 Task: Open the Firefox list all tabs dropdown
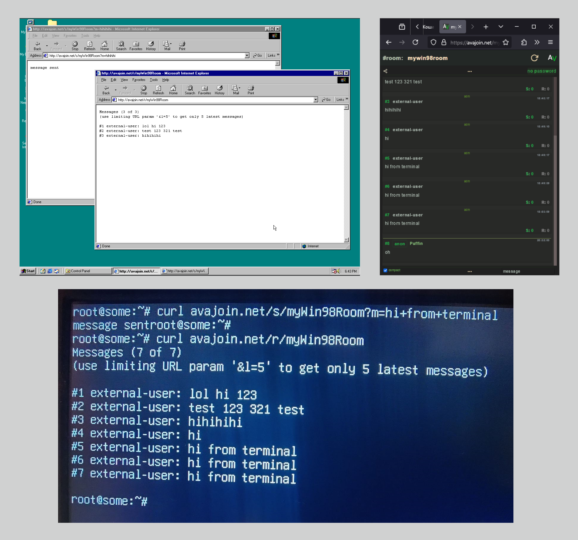pyautogui.click(x=501, y=27)
